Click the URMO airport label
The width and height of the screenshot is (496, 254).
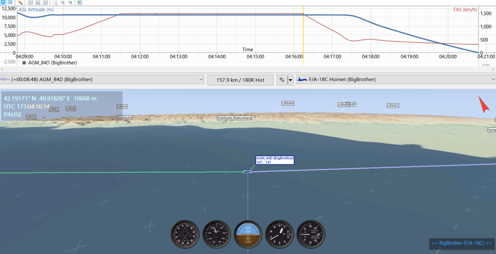(392, 105)
